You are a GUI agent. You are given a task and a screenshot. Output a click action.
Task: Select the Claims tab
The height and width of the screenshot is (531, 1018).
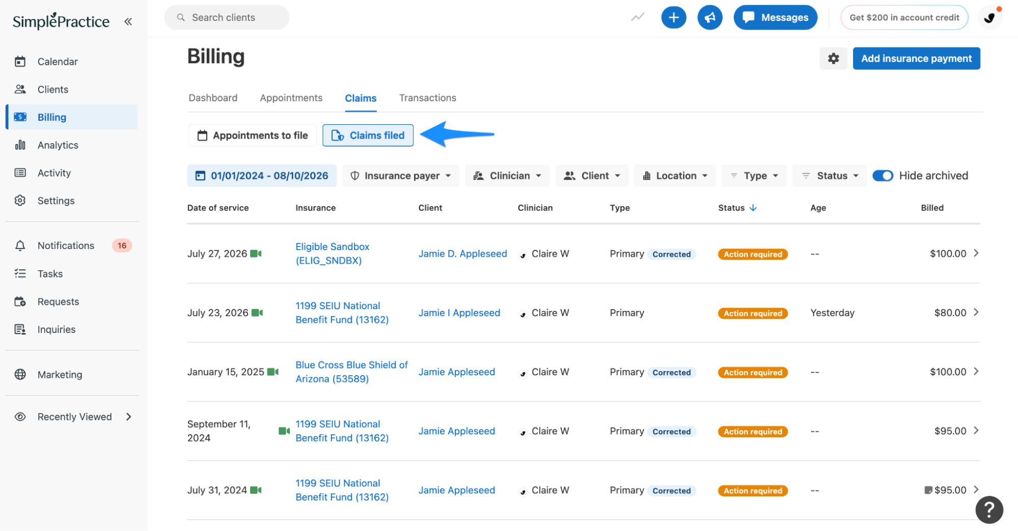[361, 98]
